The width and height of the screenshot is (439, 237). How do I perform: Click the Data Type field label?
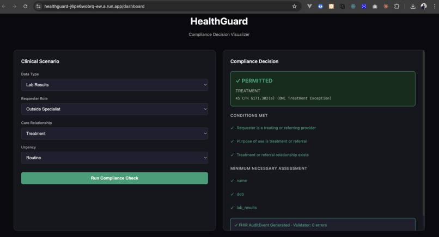30,74
